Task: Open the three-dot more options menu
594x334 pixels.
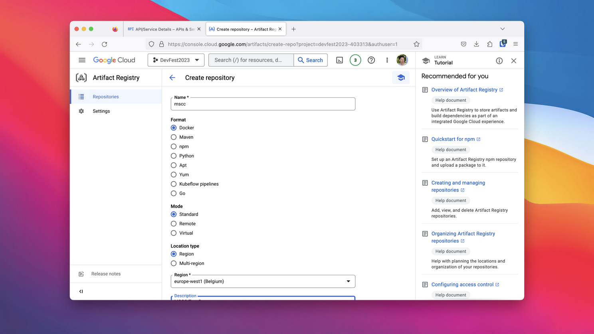Action: pyautogui.click(x=387, y=60)
